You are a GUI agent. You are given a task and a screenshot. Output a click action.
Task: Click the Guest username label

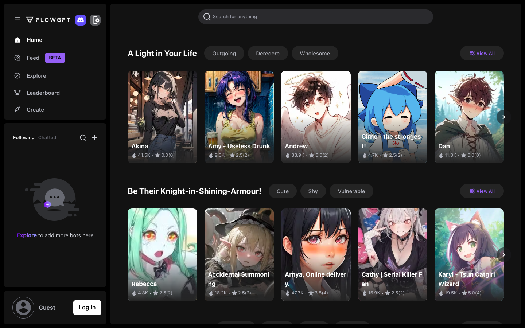(47, 308)
